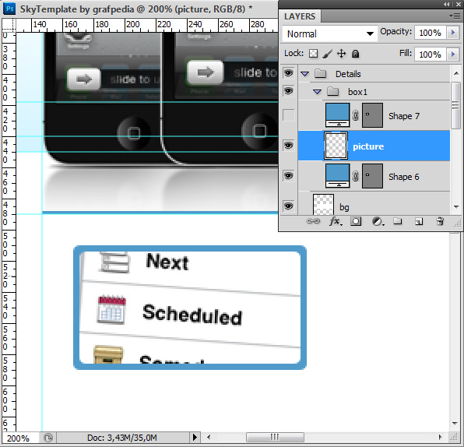Click the horizontal scrollbar right arrow
464x447 pixels.
441,437
